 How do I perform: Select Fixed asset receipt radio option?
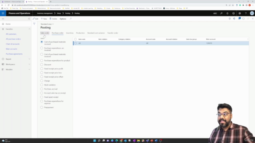[x=41, y=97]
